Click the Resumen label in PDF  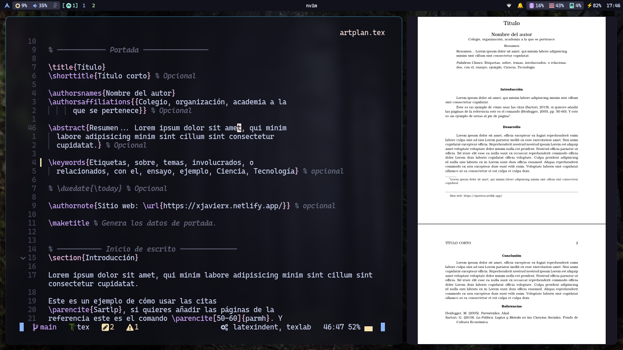(511, 46)
